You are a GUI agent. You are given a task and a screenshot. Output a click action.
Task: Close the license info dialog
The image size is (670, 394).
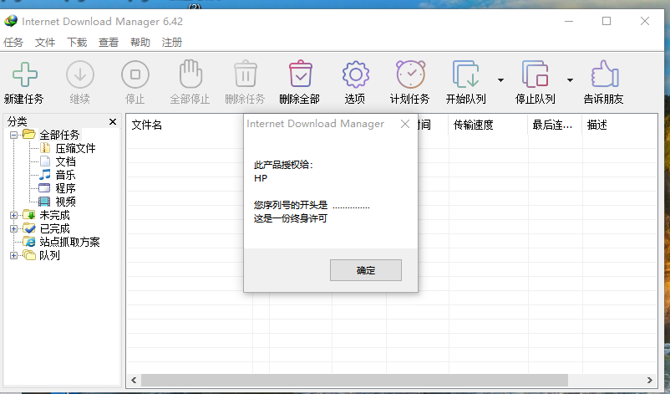(405, 124)
